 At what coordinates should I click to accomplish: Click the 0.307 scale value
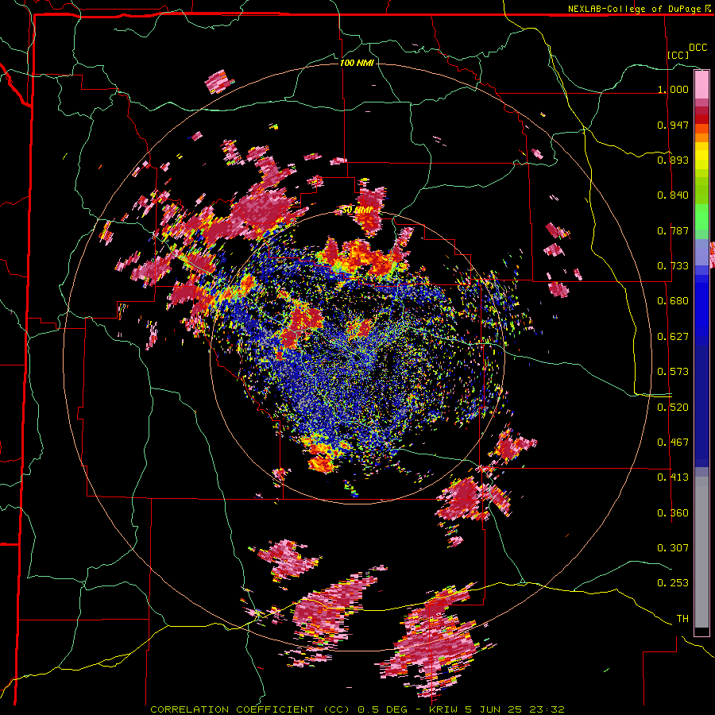(x=673, y=548)
